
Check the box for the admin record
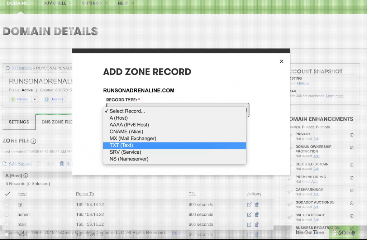(6, 215)
